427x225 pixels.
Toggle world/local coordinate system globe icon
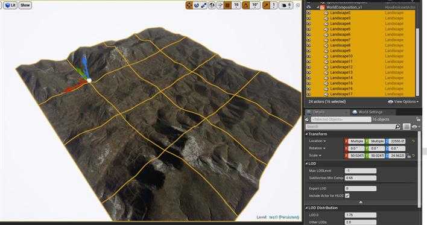tap(212, 5)
